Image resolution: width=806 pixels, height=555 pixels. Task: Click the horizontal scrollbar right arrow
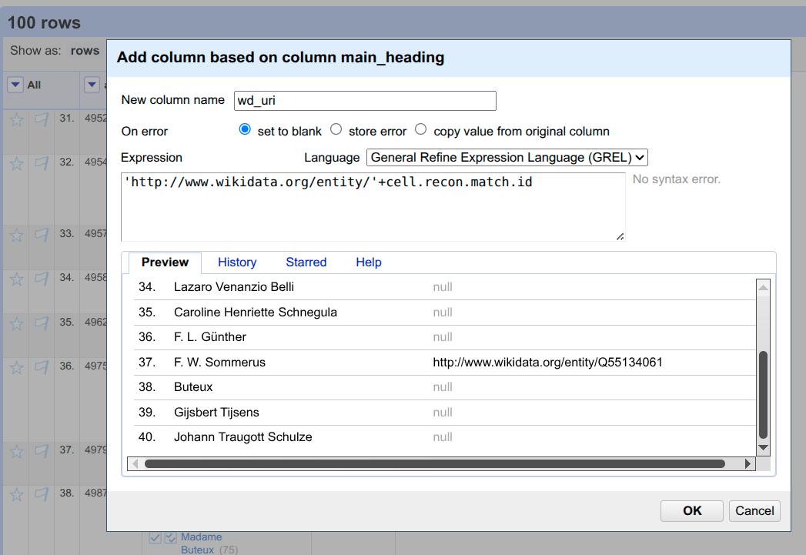click(x=748, y=464)
